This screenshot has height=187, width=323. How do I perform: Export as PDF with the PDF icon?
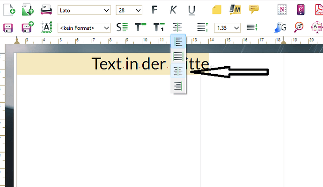[319, 9]
